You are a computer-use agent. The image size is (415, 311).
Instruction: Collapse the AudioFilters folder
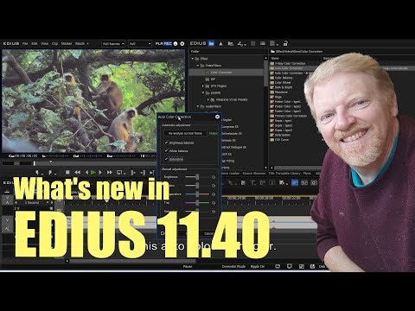pyautogui.click(x=198, y=106)
